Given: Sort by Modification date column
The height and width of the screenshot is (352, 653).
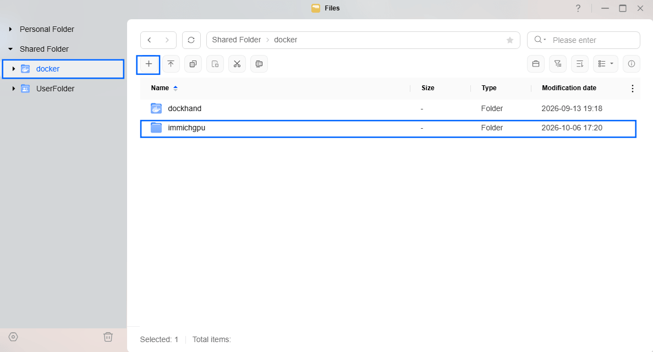Looking at the screenshot, I should [x=569, y=88].
